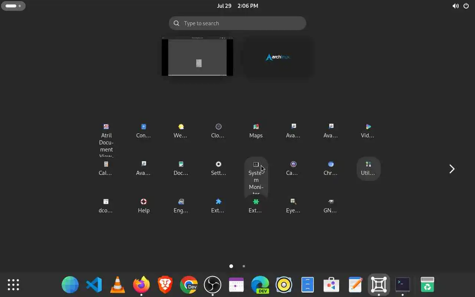Image resolution: width=475 pixels, height=297 pixels.
Task: Open the Help app
Action: point(144,206)
